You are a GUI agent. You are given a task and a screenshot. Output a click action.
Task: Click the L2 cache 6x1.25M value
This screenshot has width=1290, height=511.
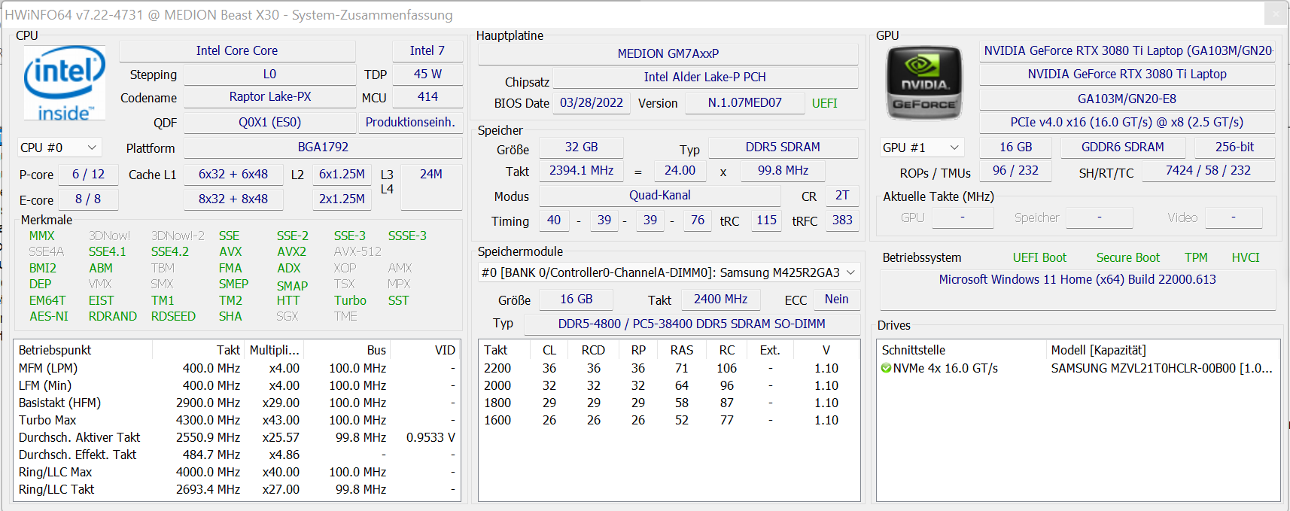[342, 175]
